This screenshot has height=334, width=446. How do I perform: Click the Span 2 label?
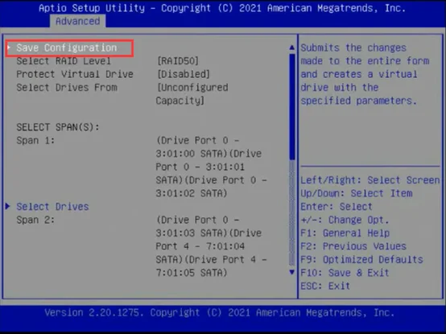tap(35, 220)
